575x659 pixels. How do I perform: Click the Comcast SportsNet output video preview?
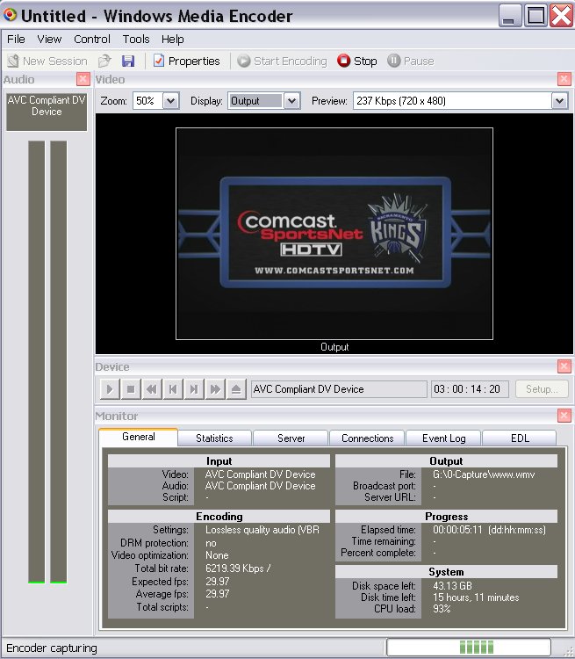[x=334, y=233]
